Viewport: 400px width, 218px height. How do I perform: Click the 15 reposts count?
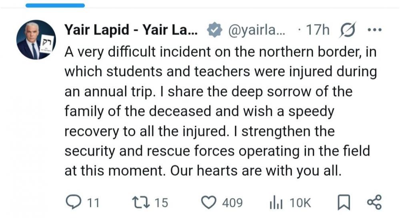[161, 203]
